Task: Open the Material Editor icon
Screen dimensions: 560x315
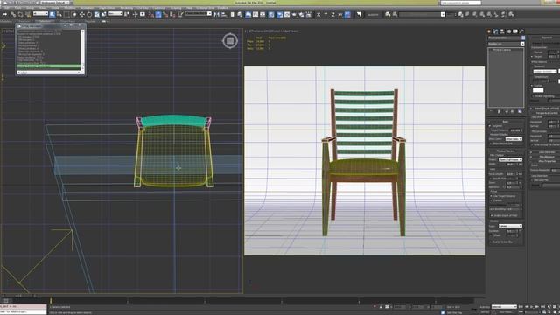Action: pos(271,14)
